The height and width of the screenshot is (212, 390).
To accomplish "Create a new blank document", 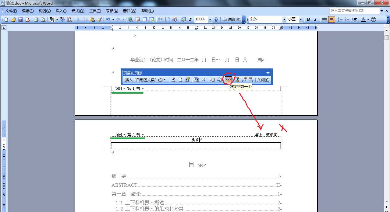I will tap(6, 19).
